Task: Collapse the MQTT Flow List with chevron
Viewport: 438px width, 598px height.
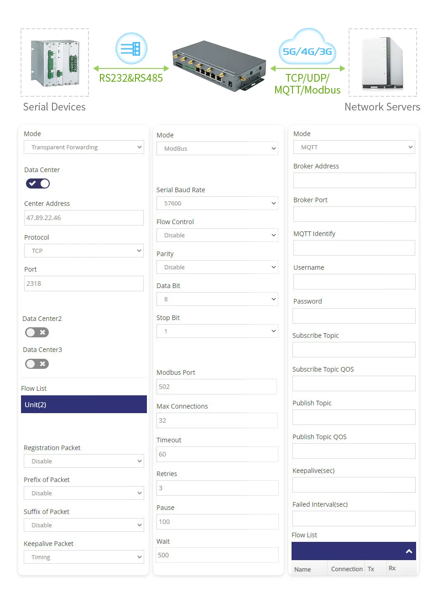Action: pyautogui.click(x=409, y=551)
